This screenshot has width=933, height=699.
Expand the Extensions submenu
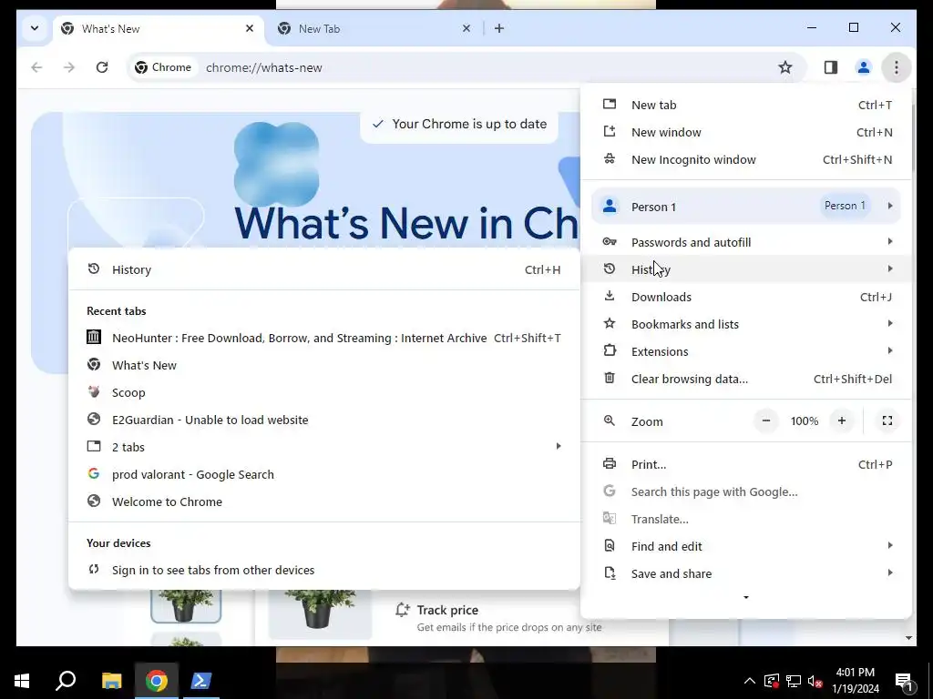[x=746, y=351]
